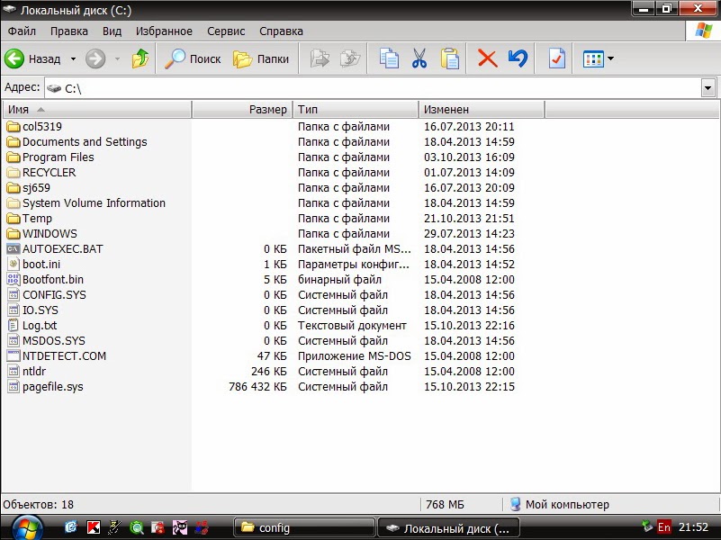Switch to the config taskbar window
The image size is (721, 540).
click(x=303, y=526)
